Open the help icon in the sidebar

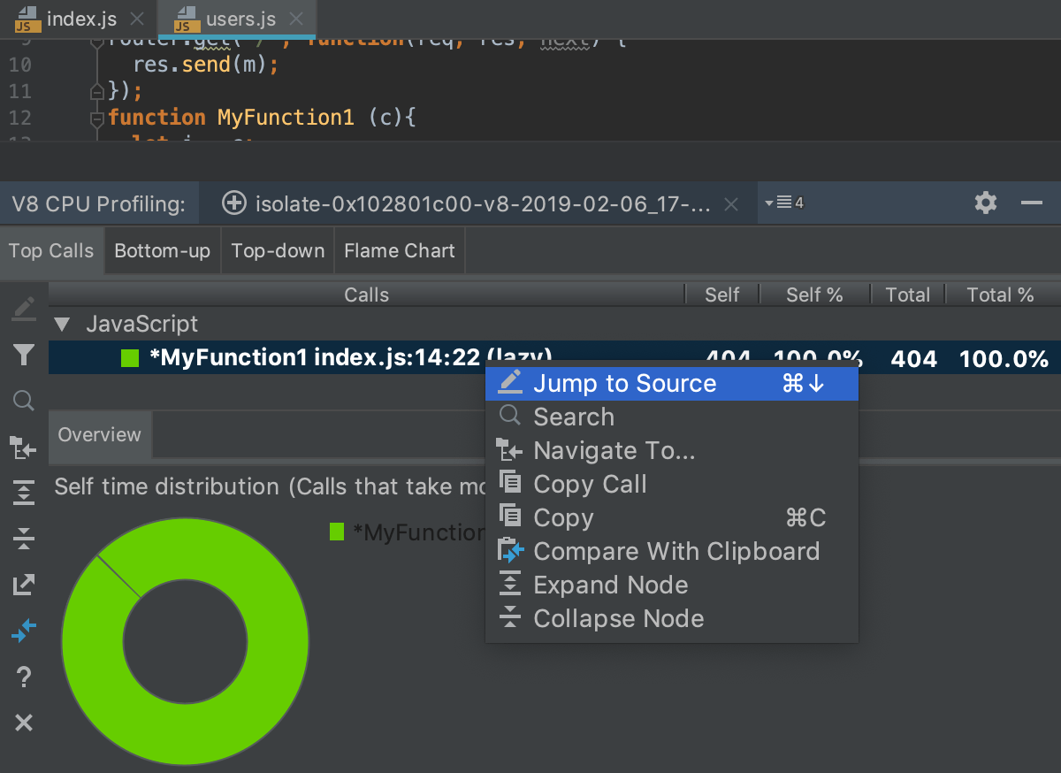pos(24,677)
